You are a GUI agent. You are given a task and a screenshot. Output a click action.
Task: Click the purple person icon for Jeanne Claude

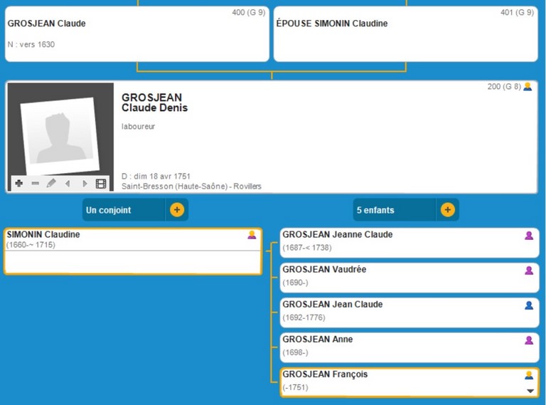[x=529, y=236]
